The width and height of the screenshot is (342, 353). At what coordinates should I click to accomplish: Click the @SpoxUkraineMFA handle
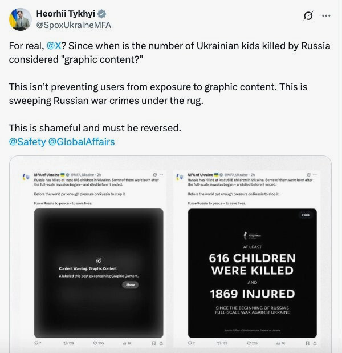point(74,25)
